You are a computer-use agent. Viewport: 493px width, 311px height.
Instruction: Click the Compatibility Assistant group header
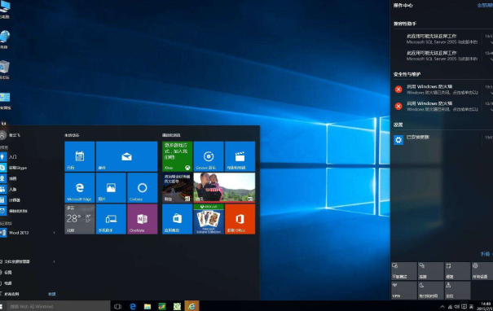(x=405, y=24)
